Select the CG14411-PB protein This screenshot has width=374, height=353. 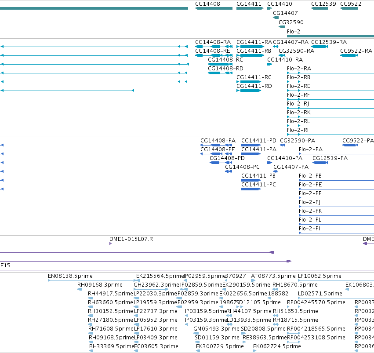(x=258, y=176)
